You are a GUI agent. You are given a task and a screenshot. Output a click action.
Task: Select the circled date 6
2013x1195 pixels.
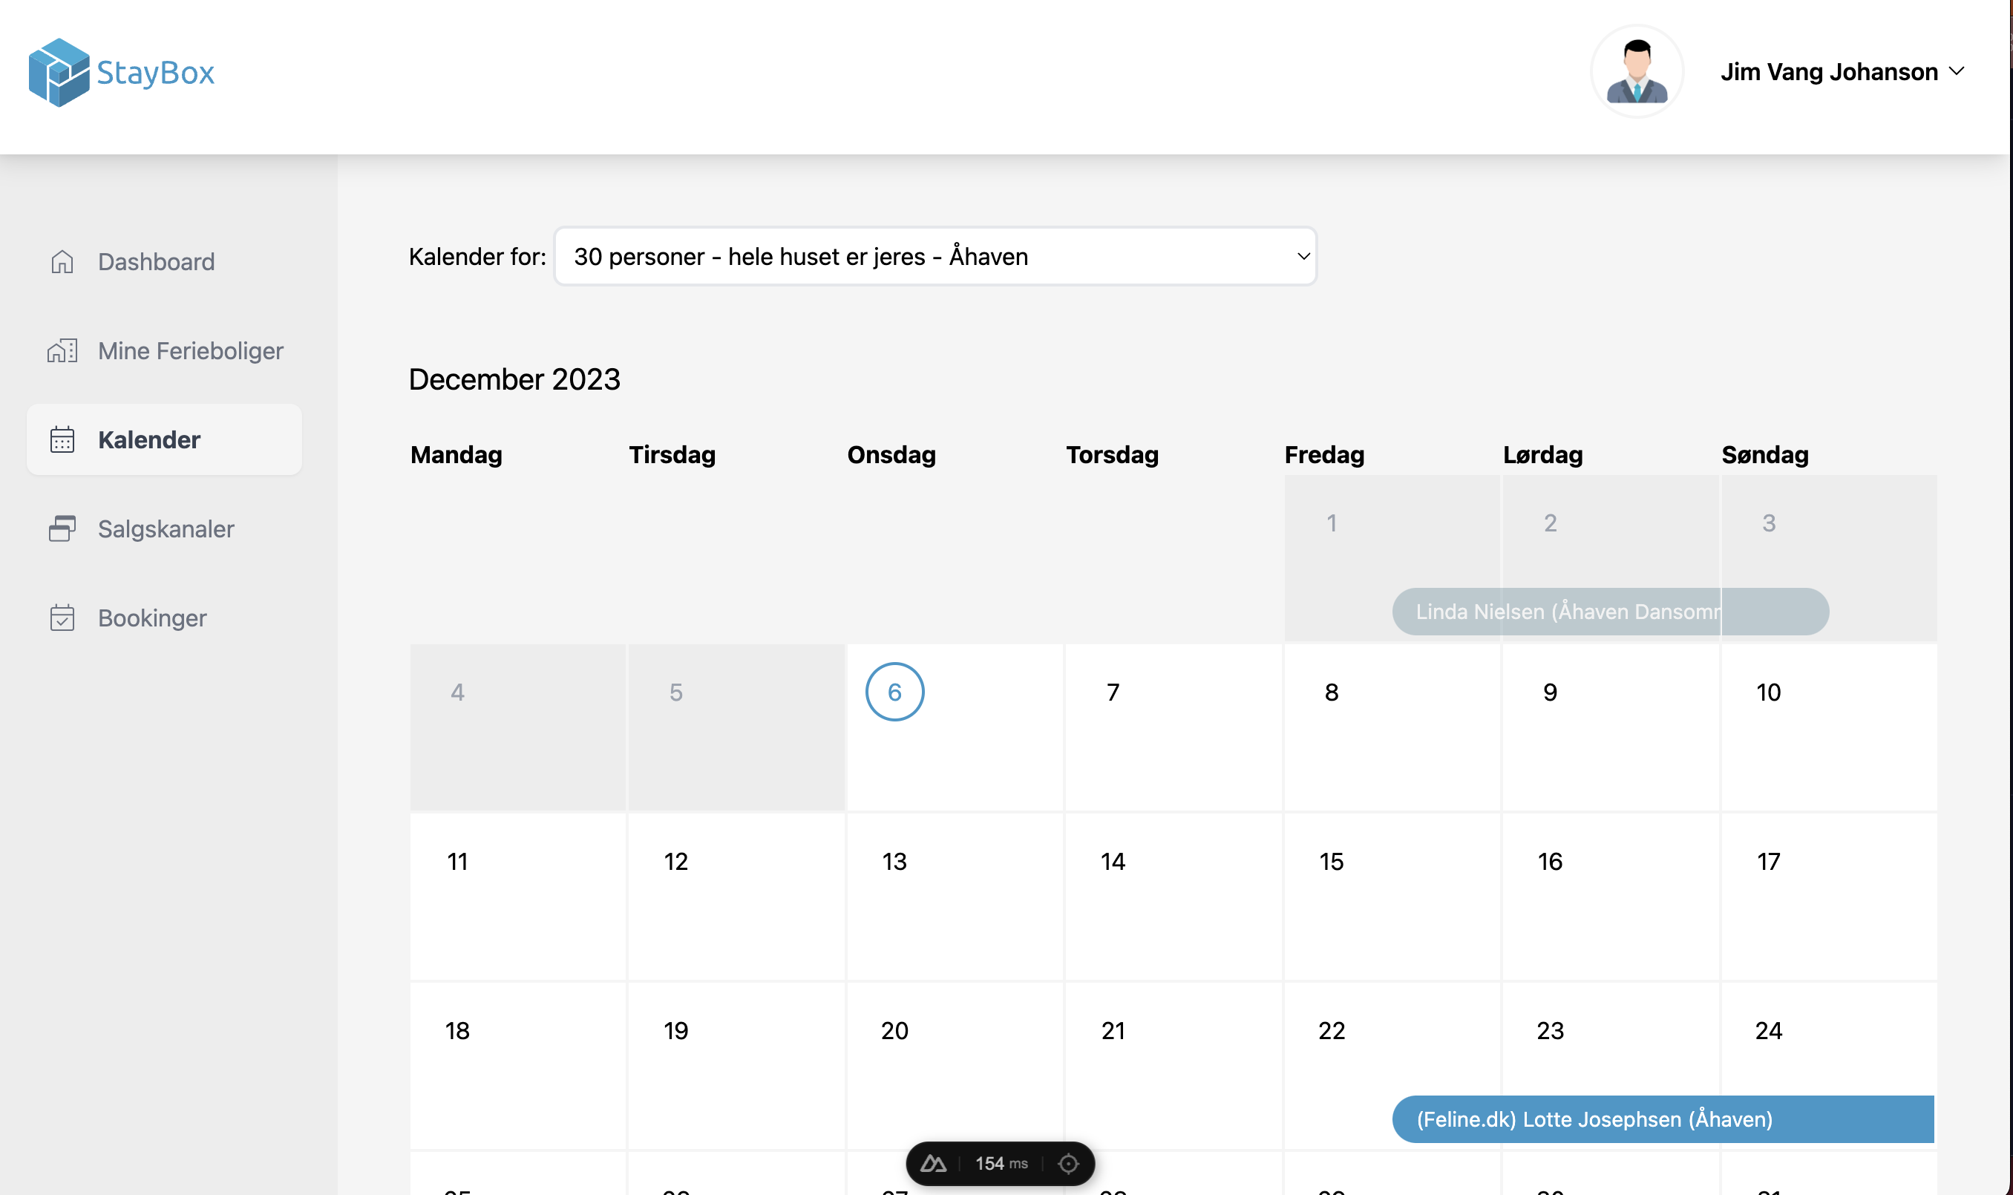pyautogui.click(x=894, y=692)
